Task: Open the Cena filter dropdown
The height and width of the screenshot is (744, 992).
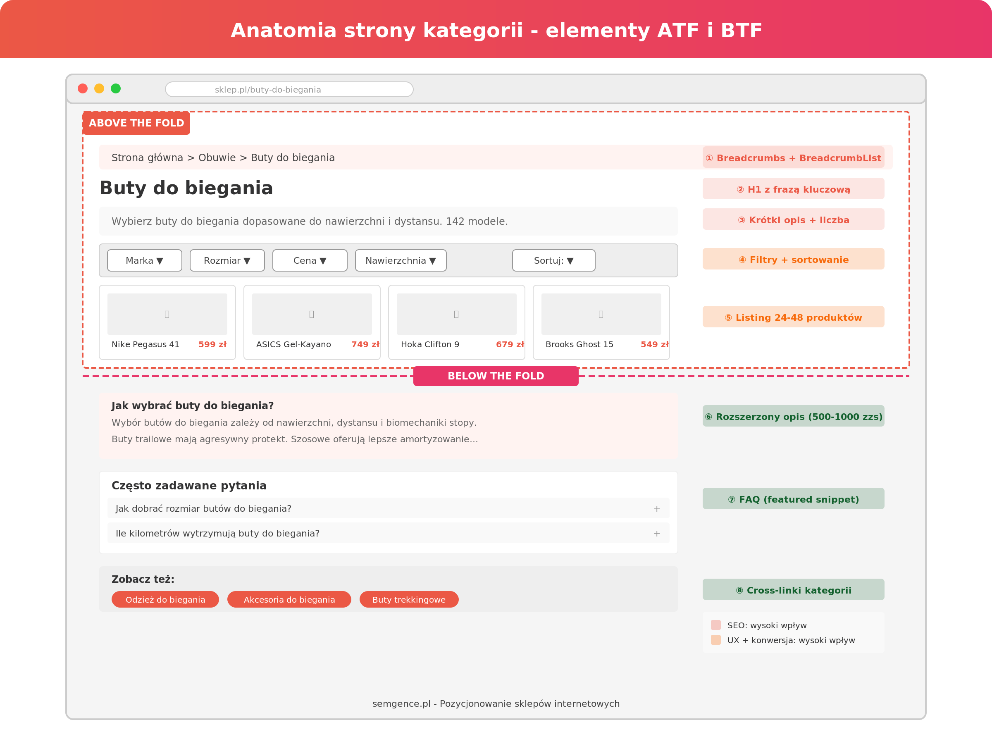Action: point(310,260)
